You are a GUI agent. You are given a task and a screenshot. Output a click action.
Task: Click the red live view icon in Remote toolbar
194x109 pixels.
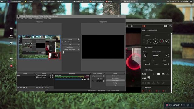pyautogui.click(x=143, y=26)
